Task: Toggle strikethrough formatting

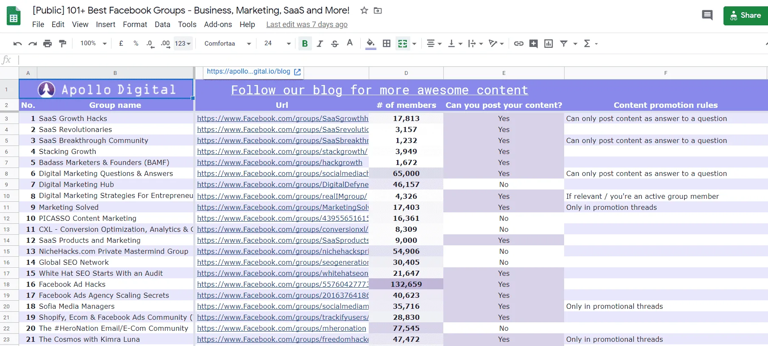Action: tap(335, 44)
